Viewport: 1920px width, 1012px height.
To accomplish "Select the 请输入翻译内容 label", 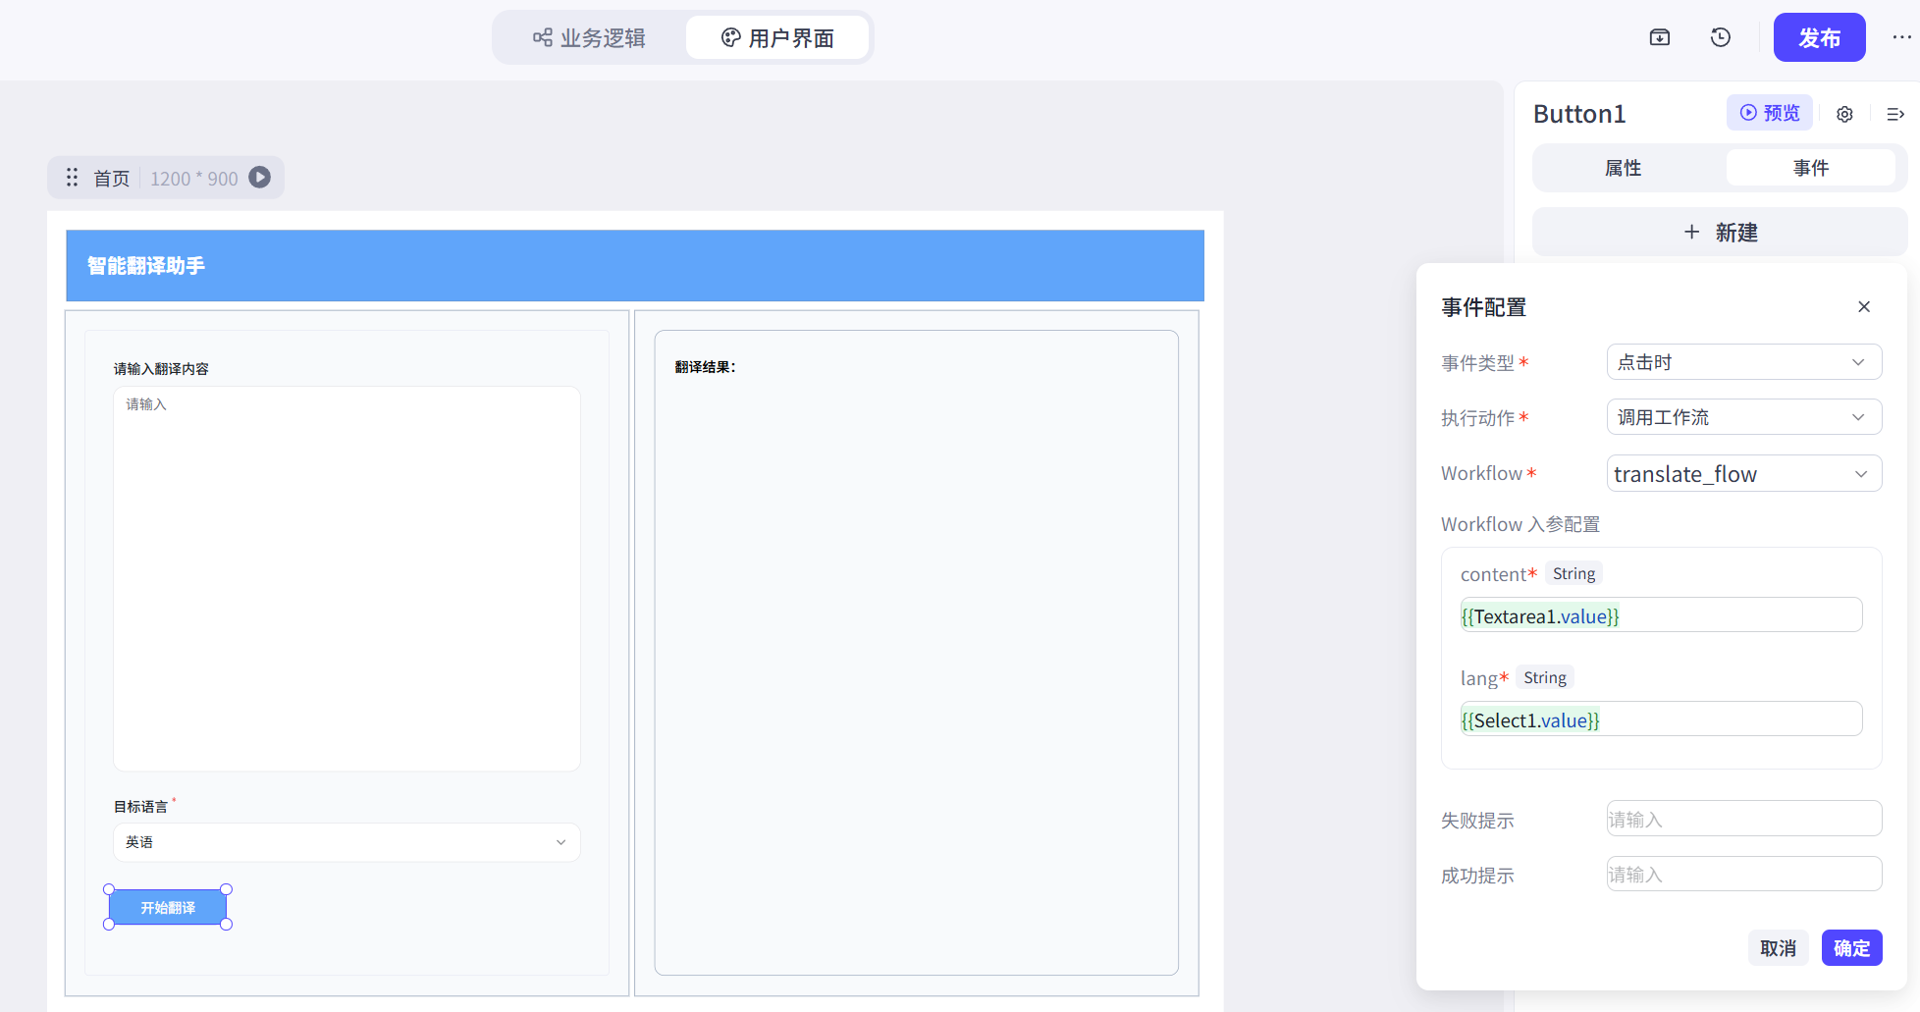I will click(161, 369).
